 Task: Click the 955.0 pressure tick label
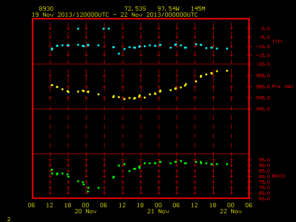pyautogui.click(x=263, y=76)
